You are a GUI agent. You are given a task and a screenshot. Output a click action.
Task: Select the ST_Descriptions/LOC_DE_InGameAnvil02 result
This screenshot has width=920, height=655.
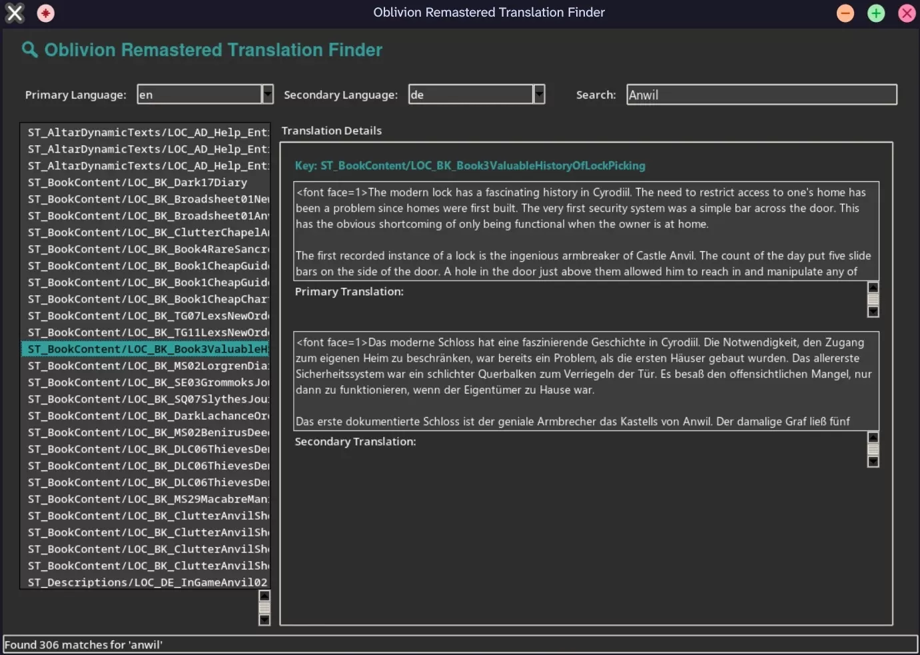(x=145, y=582)
